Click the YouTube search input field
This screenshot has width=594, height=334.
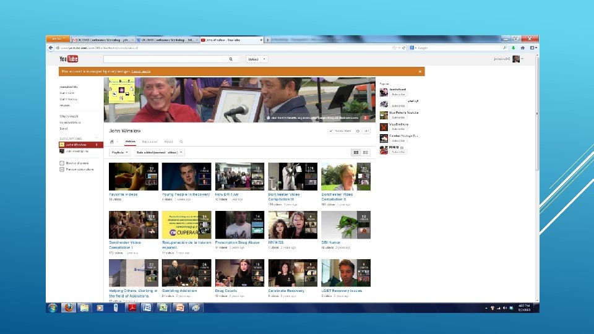click(163, 59)
